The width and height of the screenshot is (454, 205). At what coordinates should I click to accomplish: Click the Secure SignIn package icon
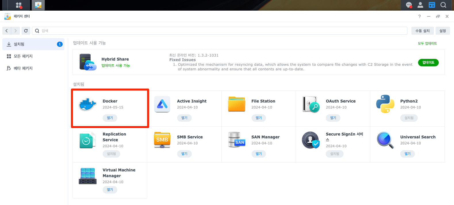pos(311,140)
